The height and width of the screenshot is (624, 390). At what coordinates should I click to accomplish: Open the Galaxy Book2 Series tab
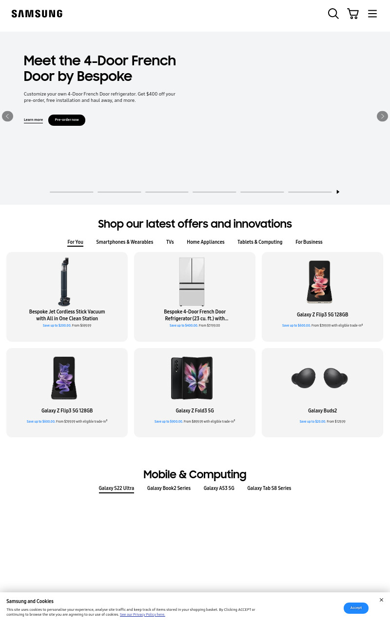coord(169,488)
